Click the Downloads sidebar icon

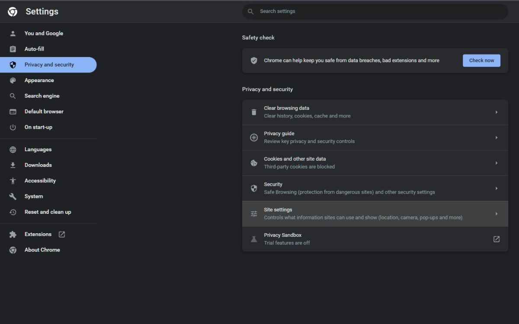[13, 165]
